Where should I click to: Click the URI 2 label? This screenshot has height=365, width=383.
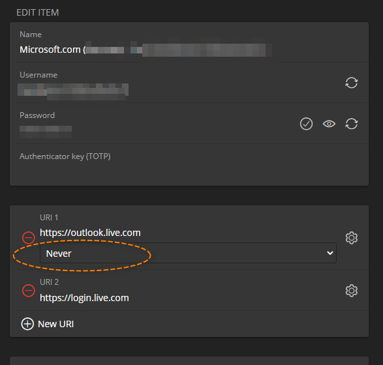tap(49, 282)
